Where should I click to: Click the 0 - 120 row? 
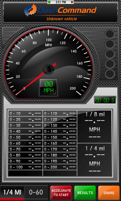pyautogui.click(x=60, y=120)
